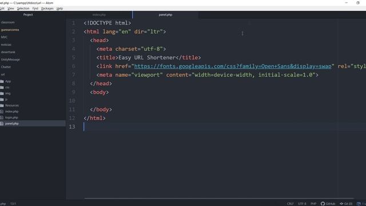Switch to the index.php editor tab
This screenshot has height=206, width=366.
99,15
